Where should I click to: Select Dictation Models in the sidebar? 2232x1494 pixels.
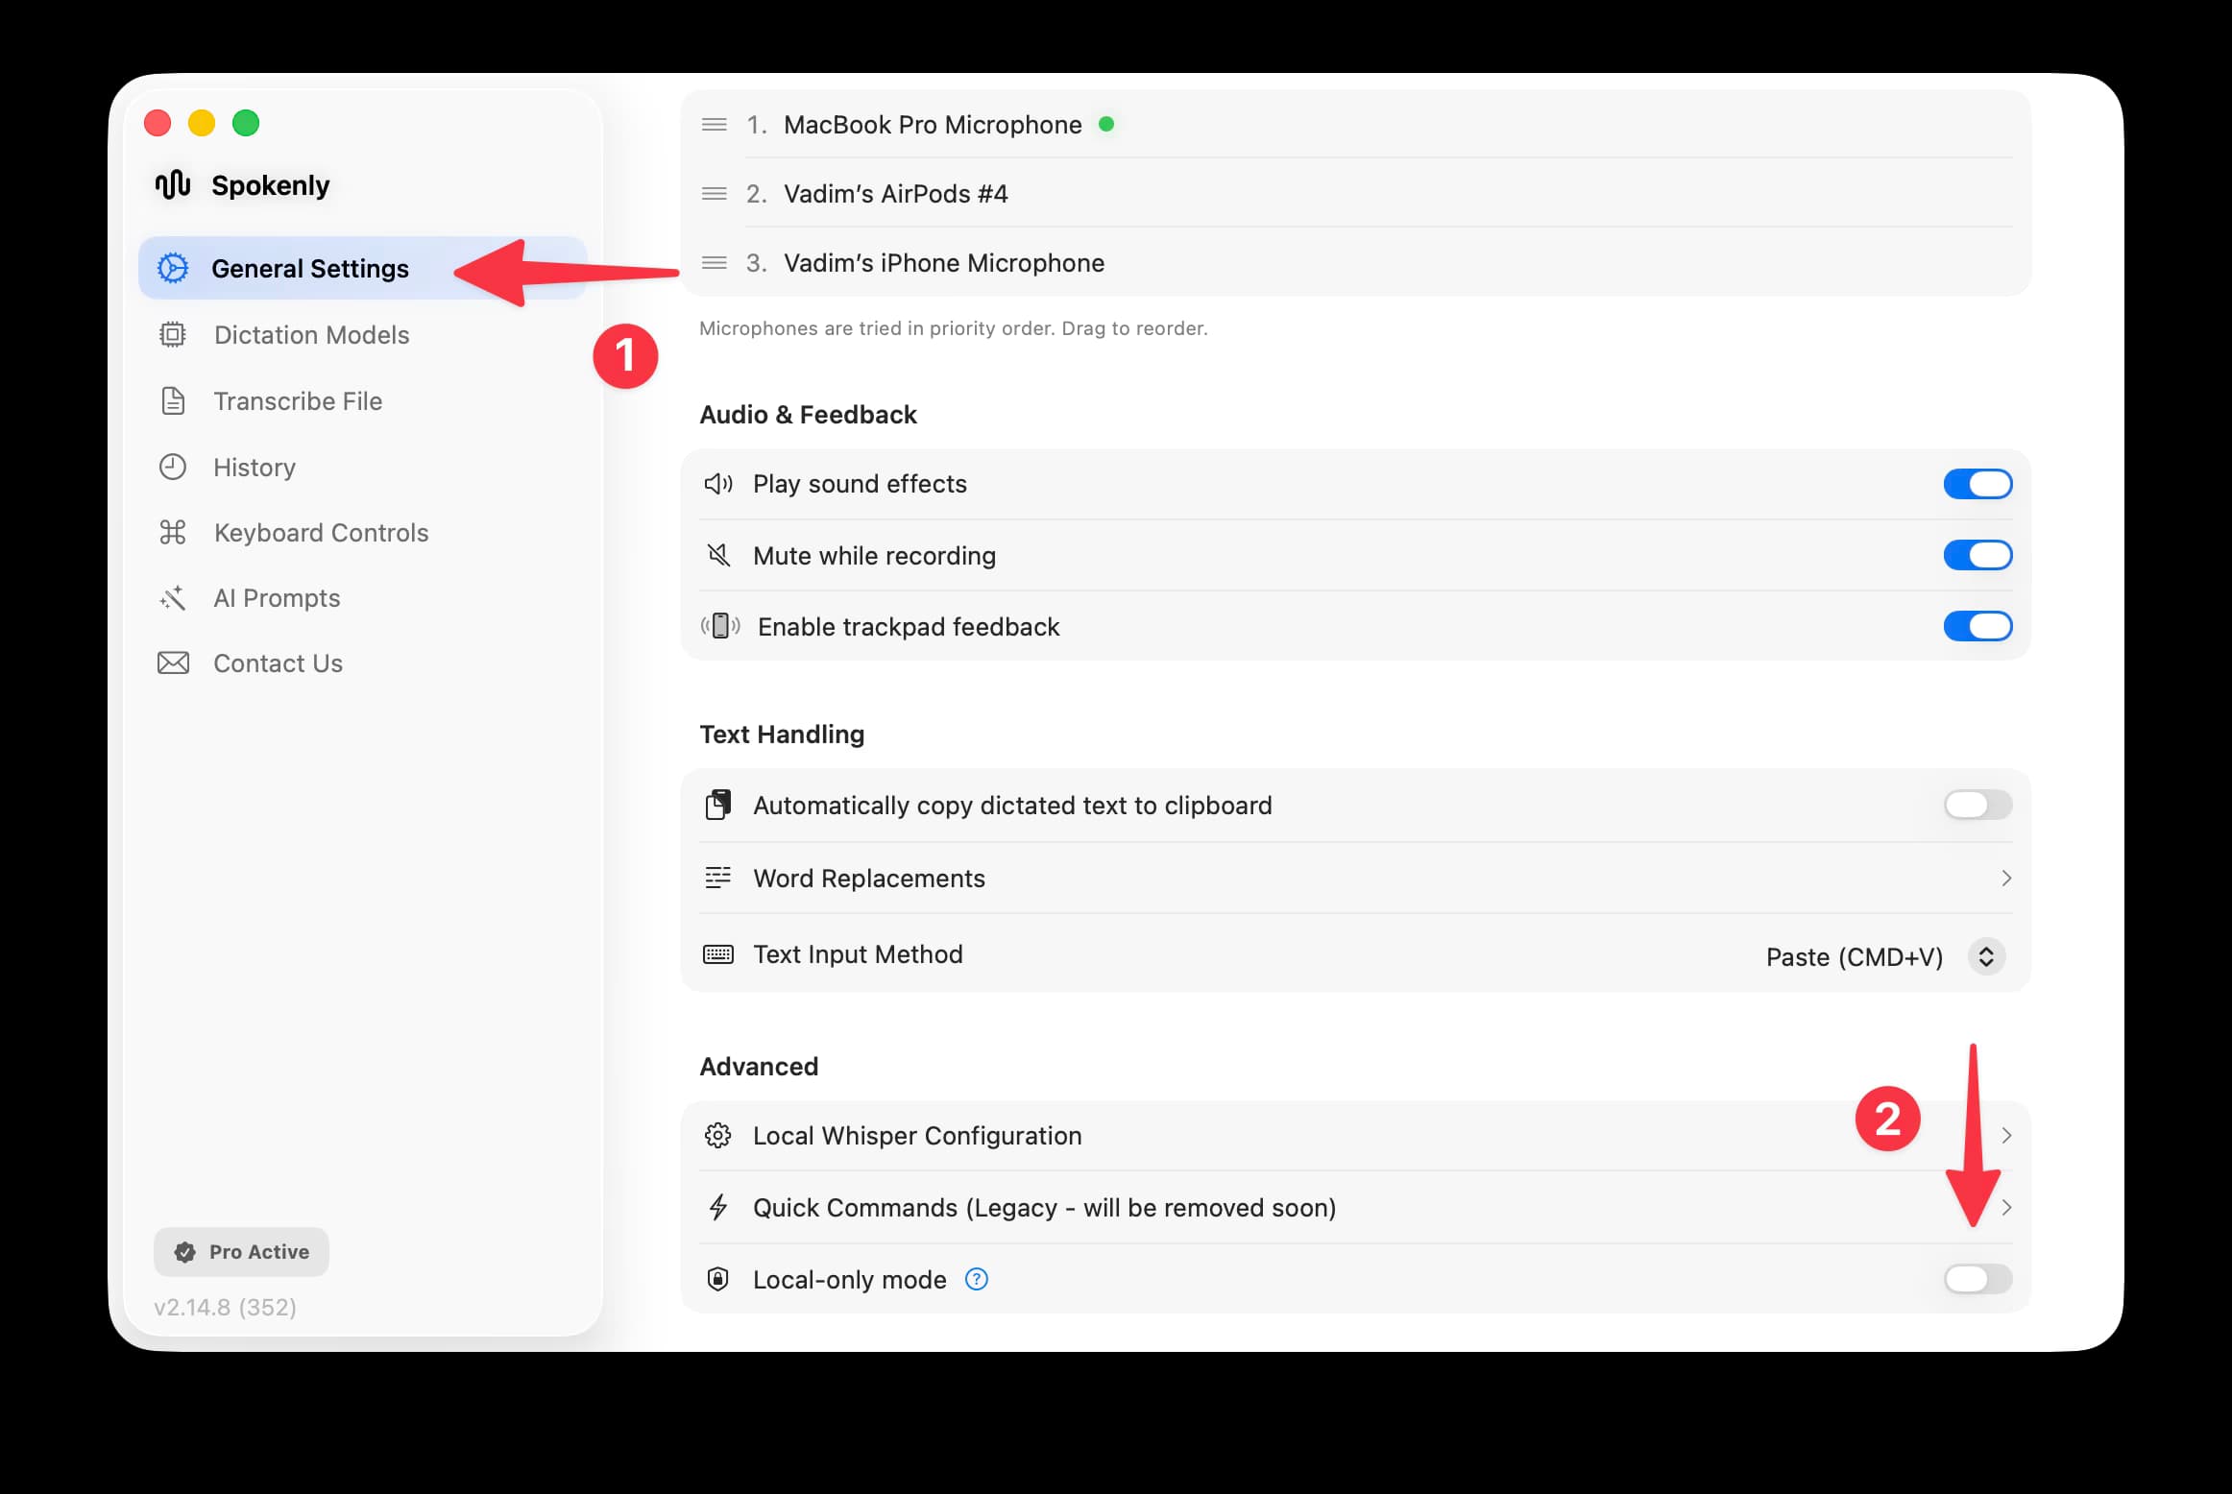coord(311,334)
